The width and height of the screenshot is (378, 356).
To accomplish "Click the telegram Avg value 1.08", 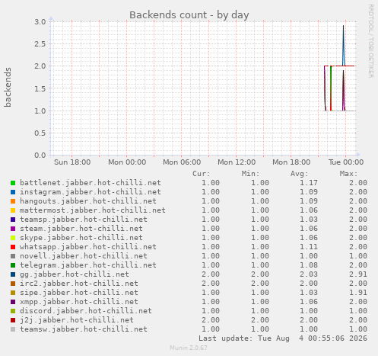I will (309, 265).
